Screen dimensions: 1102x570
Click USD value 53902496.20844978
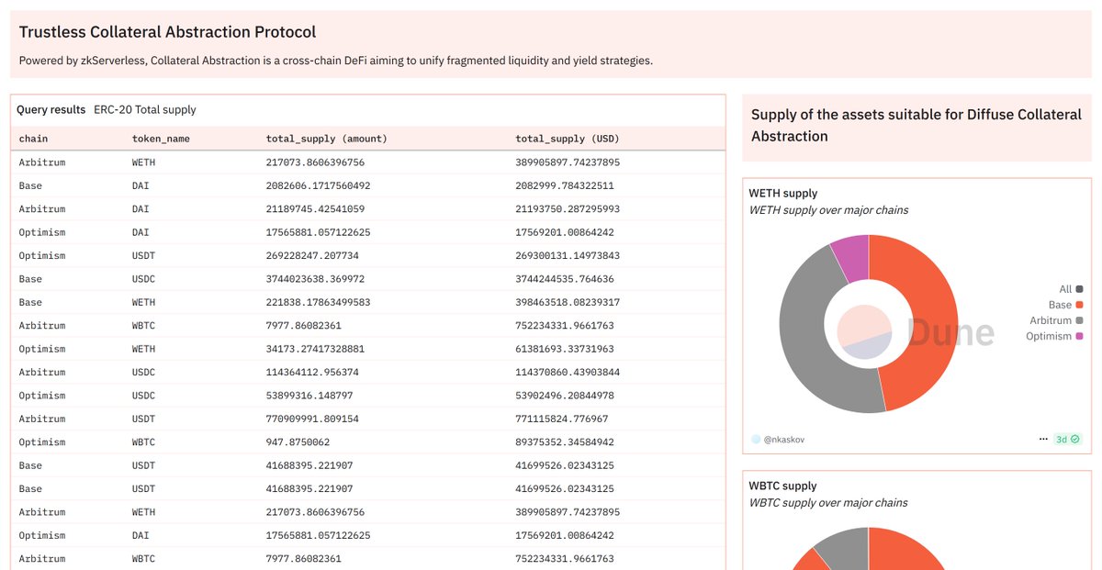[565, 397]
